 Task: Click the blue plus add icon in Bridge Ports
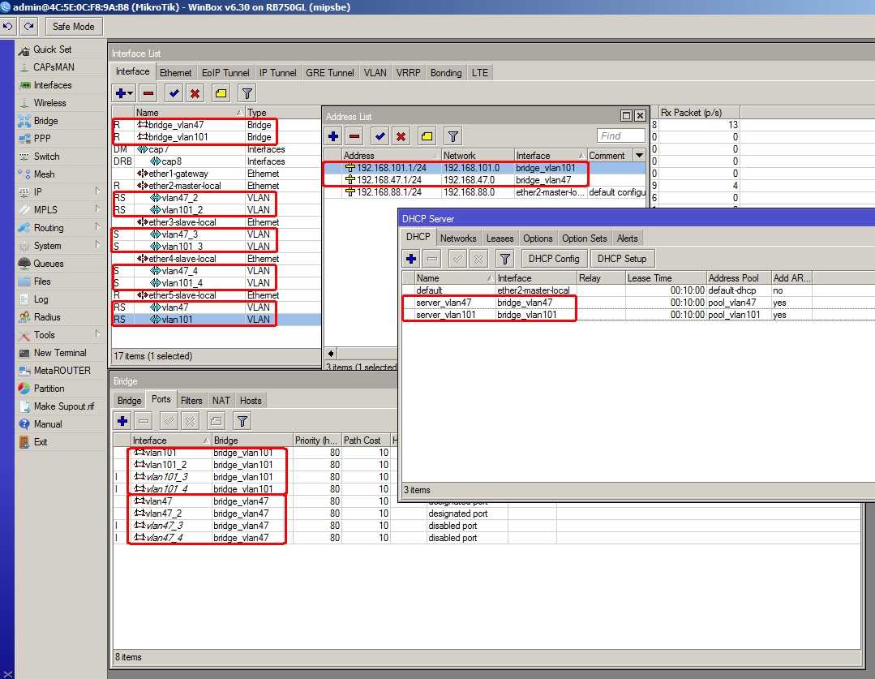pos(122,421)
